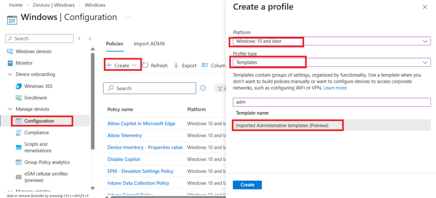
Task: Click the Enrollment icon in sidebar
Action: coord(19,98)
